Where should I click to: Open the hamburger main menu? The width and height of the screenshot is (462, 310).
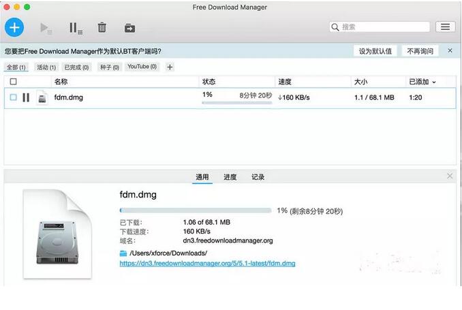tap(445, 27)
